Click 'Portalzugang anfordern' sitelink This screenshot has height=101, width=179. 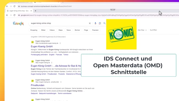pos(39,55)
